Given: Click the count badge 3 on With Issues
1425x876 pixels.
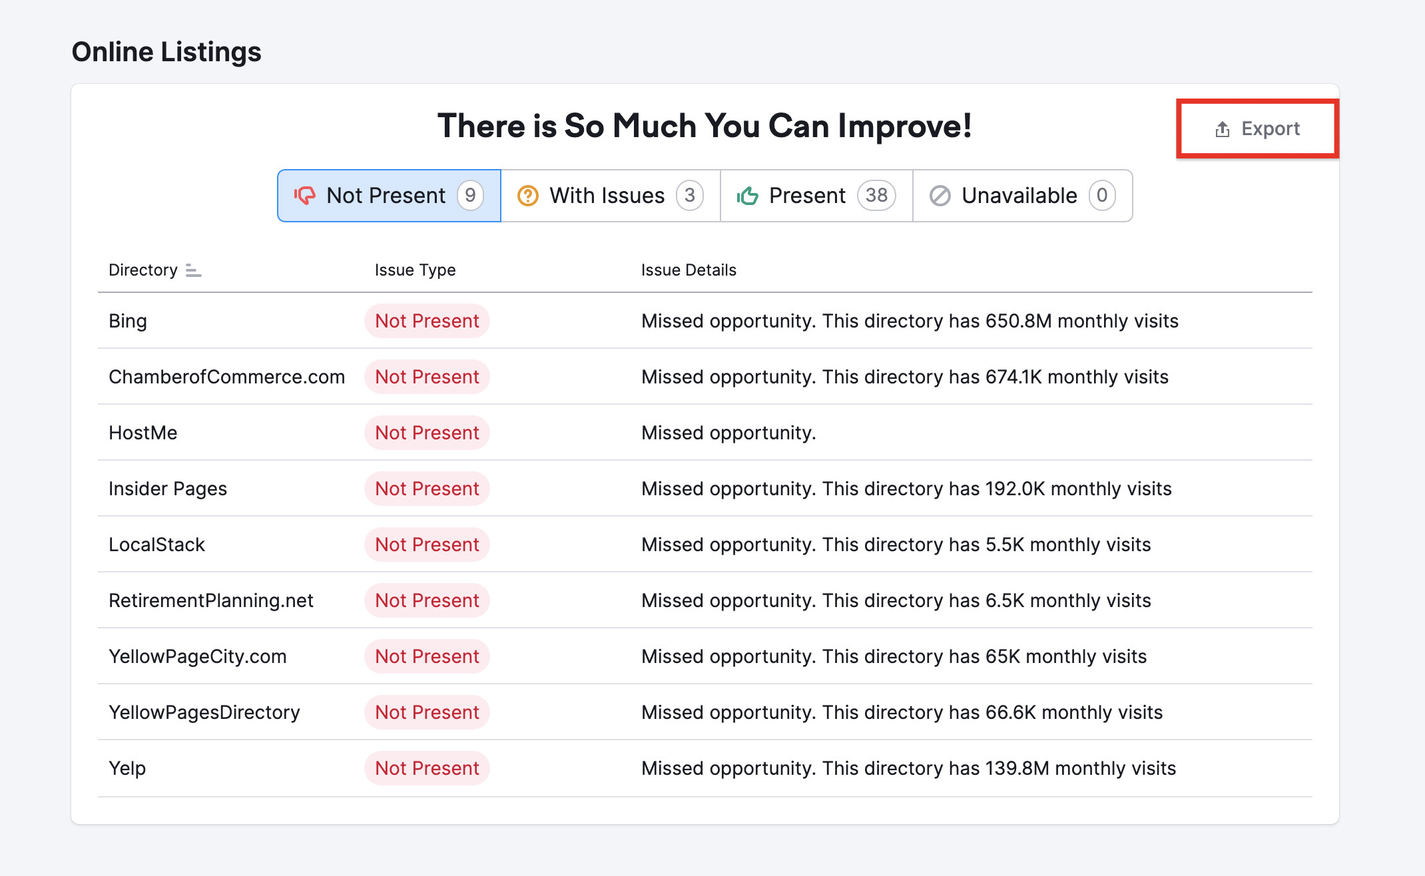Looking at the screenshot, I should [690, 196].
